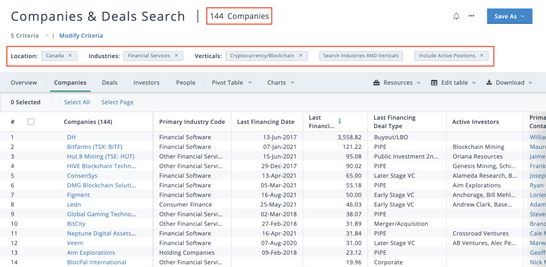This screenshot has height=267, width=546.
Task: Click the 13-Jun-2017 date cell
Action: [279, 137]
